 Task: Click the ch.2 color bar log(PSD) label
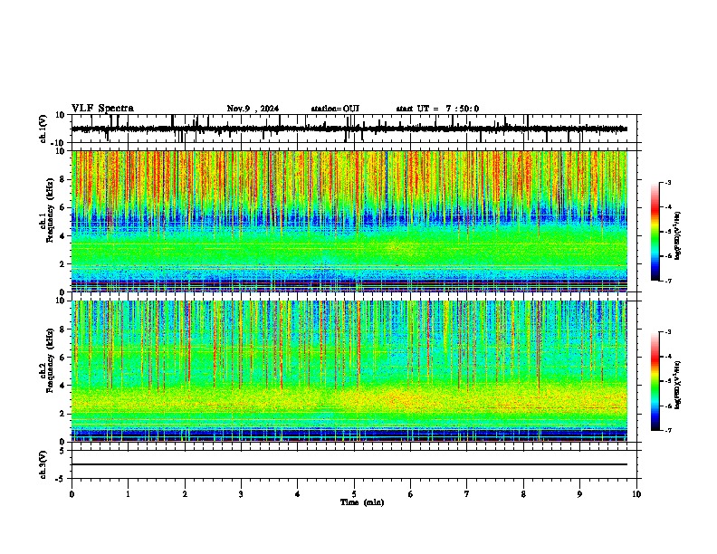click(x=677, y=385)
